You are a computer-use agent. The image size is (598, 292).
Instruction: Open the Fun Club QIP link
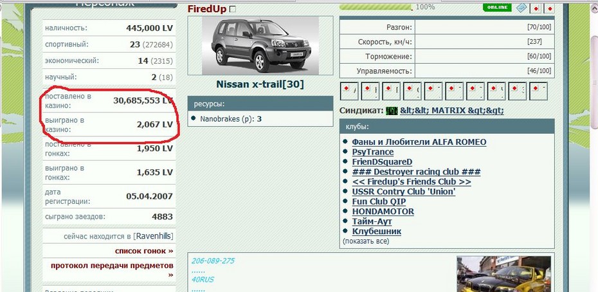pyautogui.click(x=379, y=201)
